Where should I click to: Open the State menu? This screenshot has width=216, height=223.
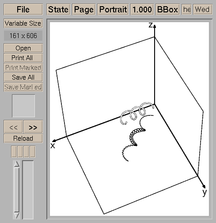point(58,9)
